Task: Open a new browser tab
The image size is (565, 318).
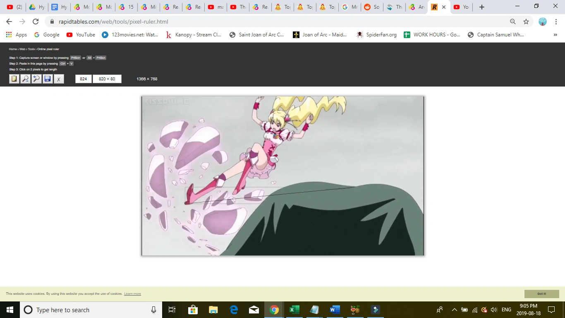Action: click(x=481, y=7)
